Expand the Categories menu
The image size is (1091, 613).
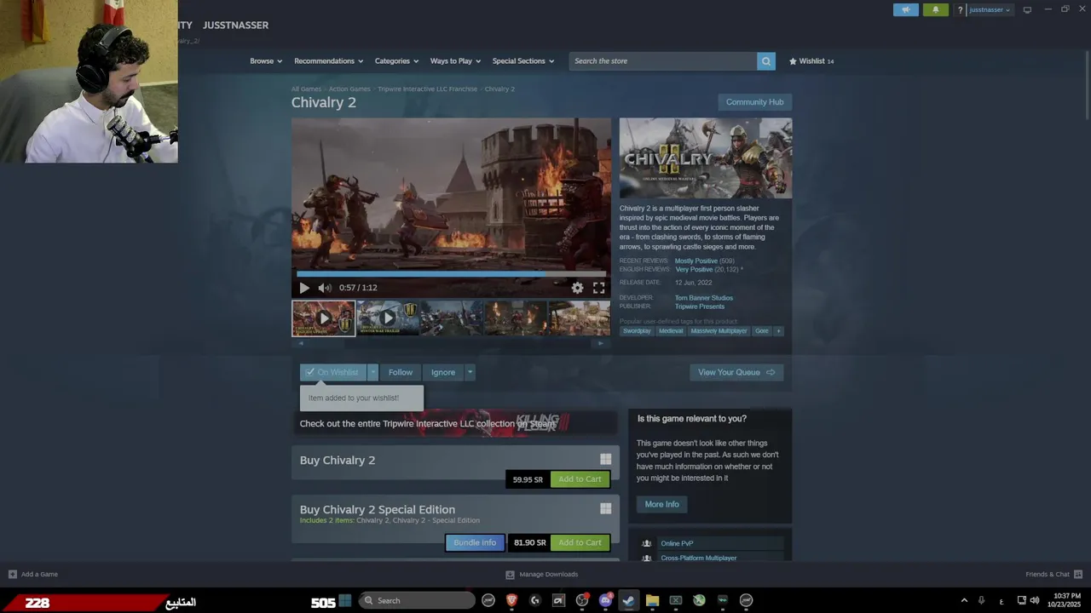coord(396,61)
